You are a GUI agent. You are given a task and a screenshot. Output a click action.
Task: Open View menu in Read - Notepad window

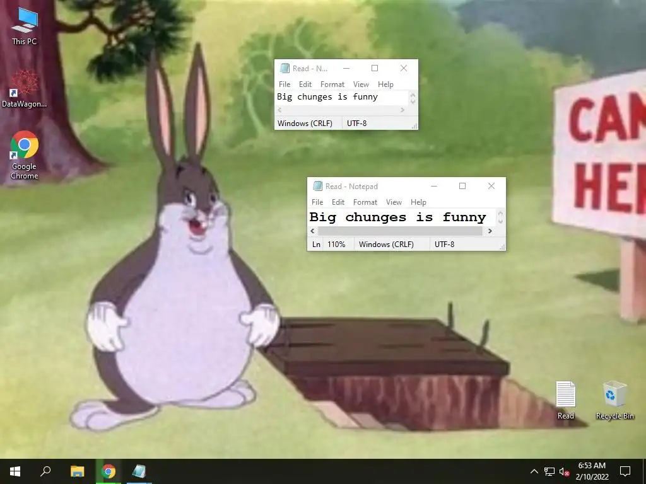point(394,202)
